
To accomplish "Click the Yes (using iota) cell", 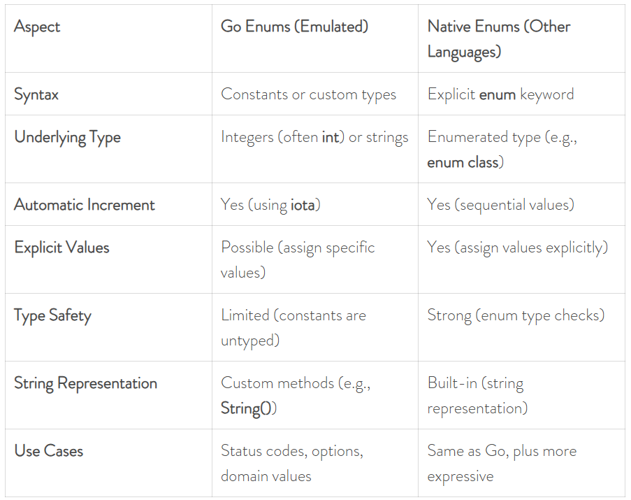I will pyautogui.click(x=315, y=204).
